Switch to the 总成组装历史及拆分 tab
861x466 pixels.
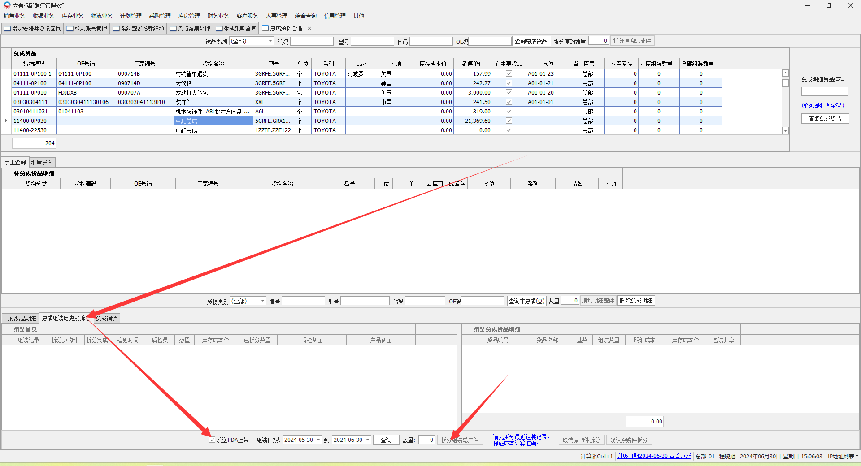pos(66,318)
